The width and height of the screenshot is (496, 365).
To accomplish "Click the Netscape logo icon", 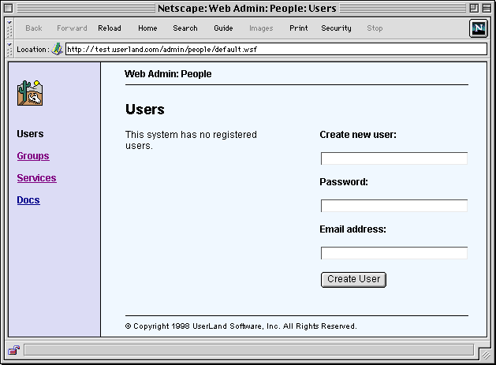I will tap(478, 28).
